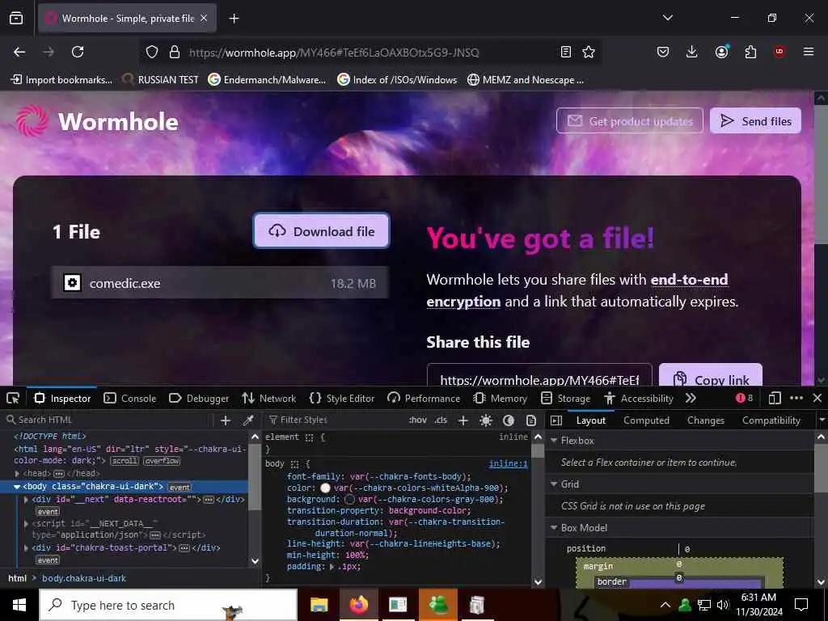Toggle the sidebar pane split icon
The image size is (828, 621).
coord(556,420)
